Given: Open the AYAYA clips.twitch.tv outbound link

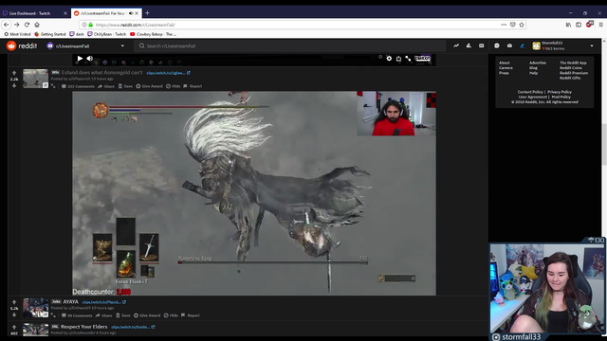Looking at the screenshot, I should pos(103,302).
